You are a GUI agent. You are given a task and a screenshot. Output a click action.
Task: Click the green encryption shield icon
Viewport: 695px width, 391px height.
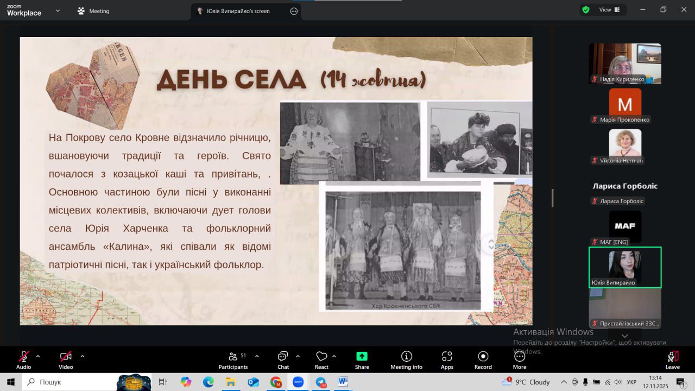(x=586, y=10)
